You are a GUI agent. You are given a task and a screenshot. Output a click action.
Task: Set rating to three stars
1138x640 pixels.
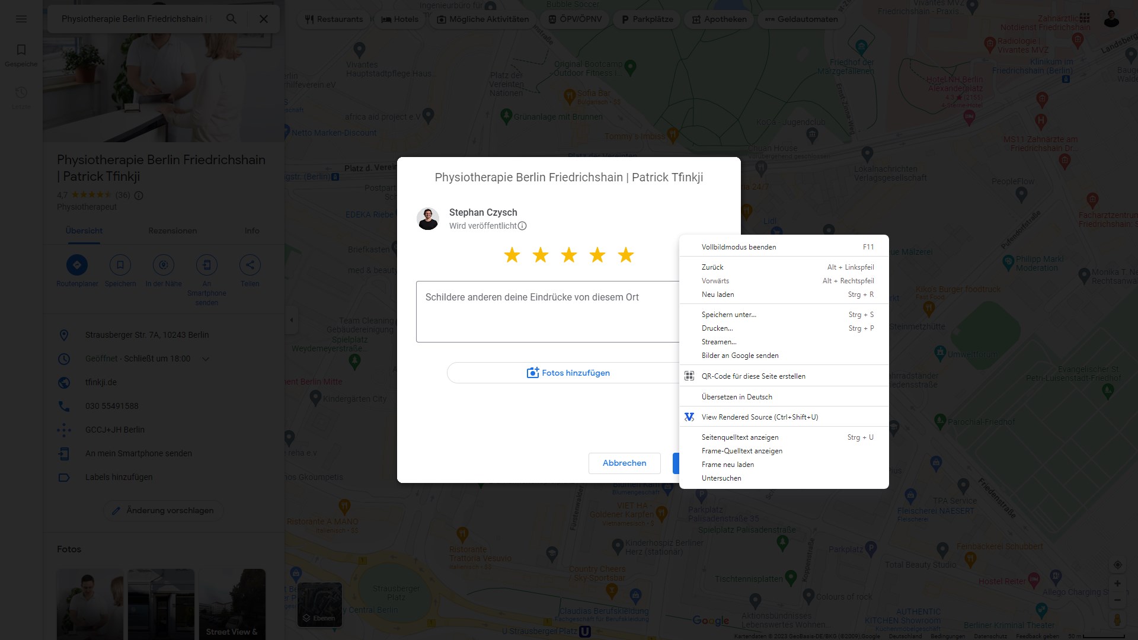pyautogui.click(x=569, y=255)
